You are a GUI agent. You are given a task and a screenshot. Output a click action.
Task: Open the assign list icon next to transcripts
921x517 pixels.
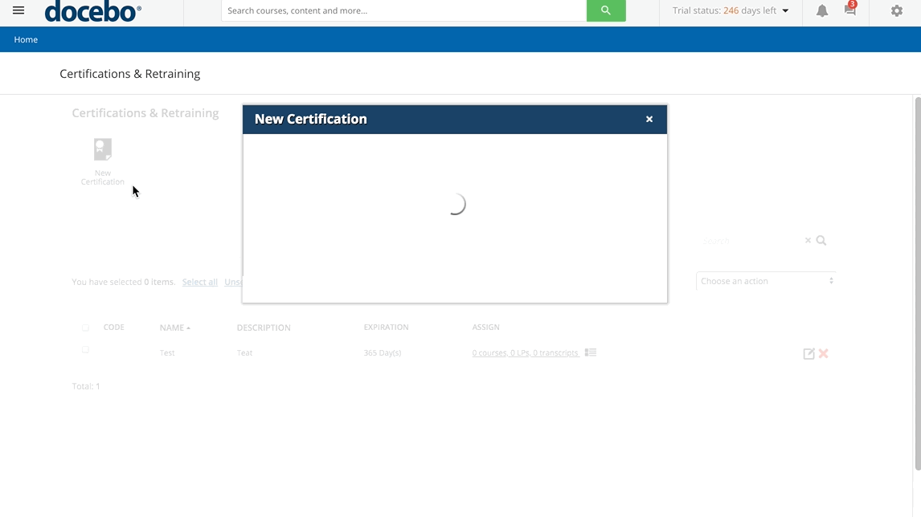(x=589, y=352)
